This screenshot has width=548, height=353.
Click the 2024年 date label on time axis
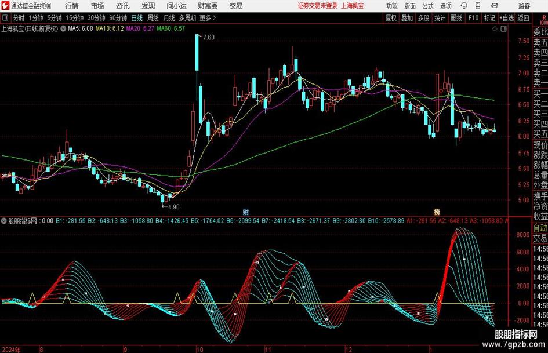(11, 349)
